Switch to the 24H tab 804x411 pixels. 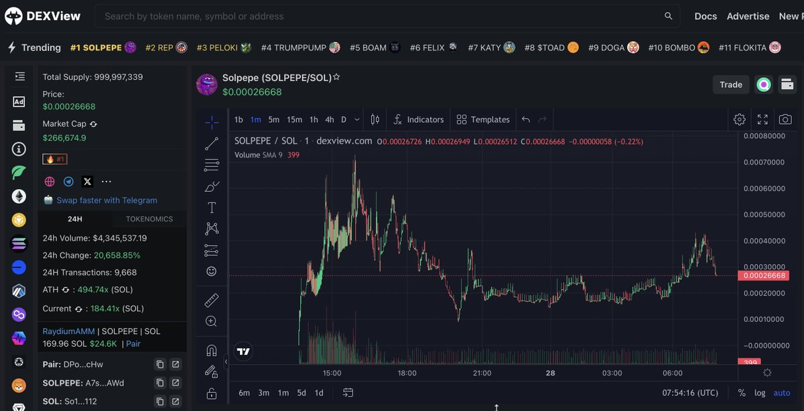pos(75,219)
